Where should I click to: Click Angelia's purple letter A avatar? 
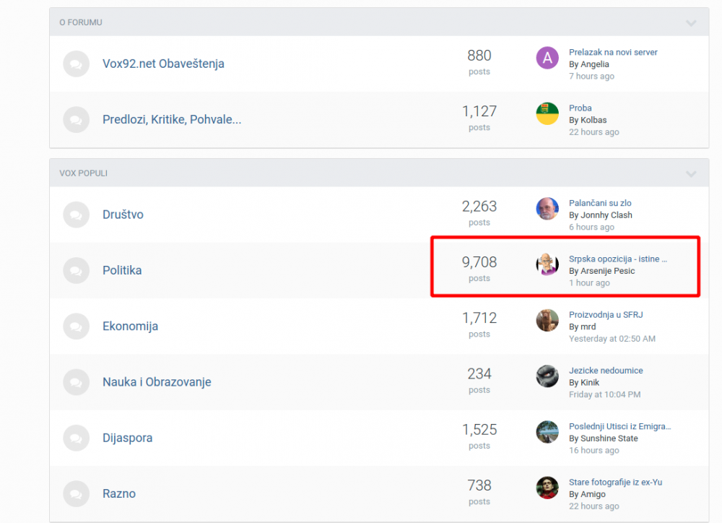547,58
